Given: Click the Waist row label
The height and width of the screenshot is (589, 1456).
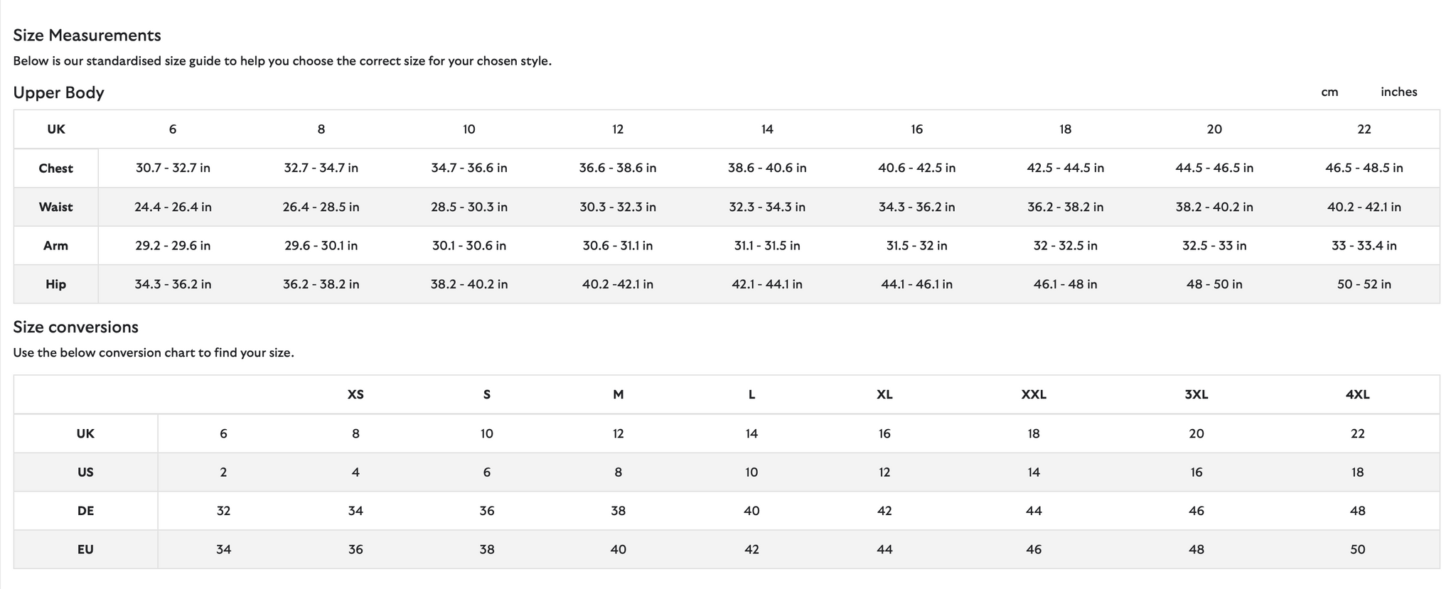Looking at the screenshot, I should click(55, 207).
